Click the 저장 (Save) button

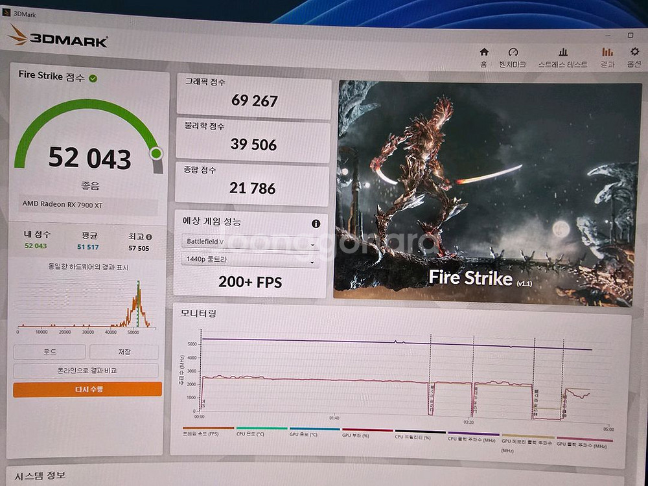(124, 352)
